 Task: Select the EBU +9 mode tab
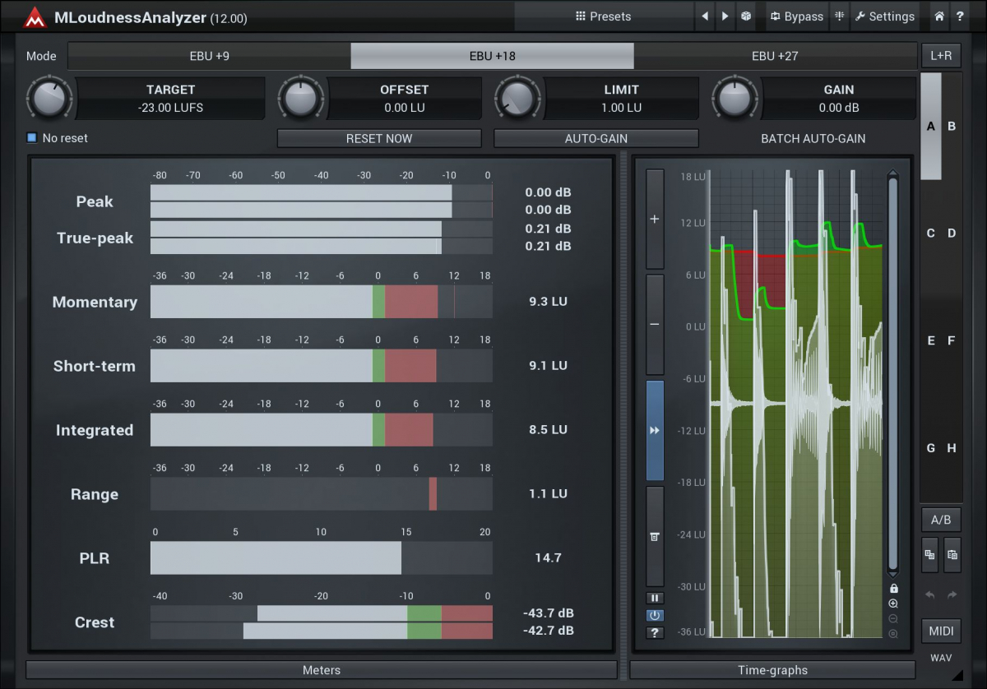[x=209, y=56]
